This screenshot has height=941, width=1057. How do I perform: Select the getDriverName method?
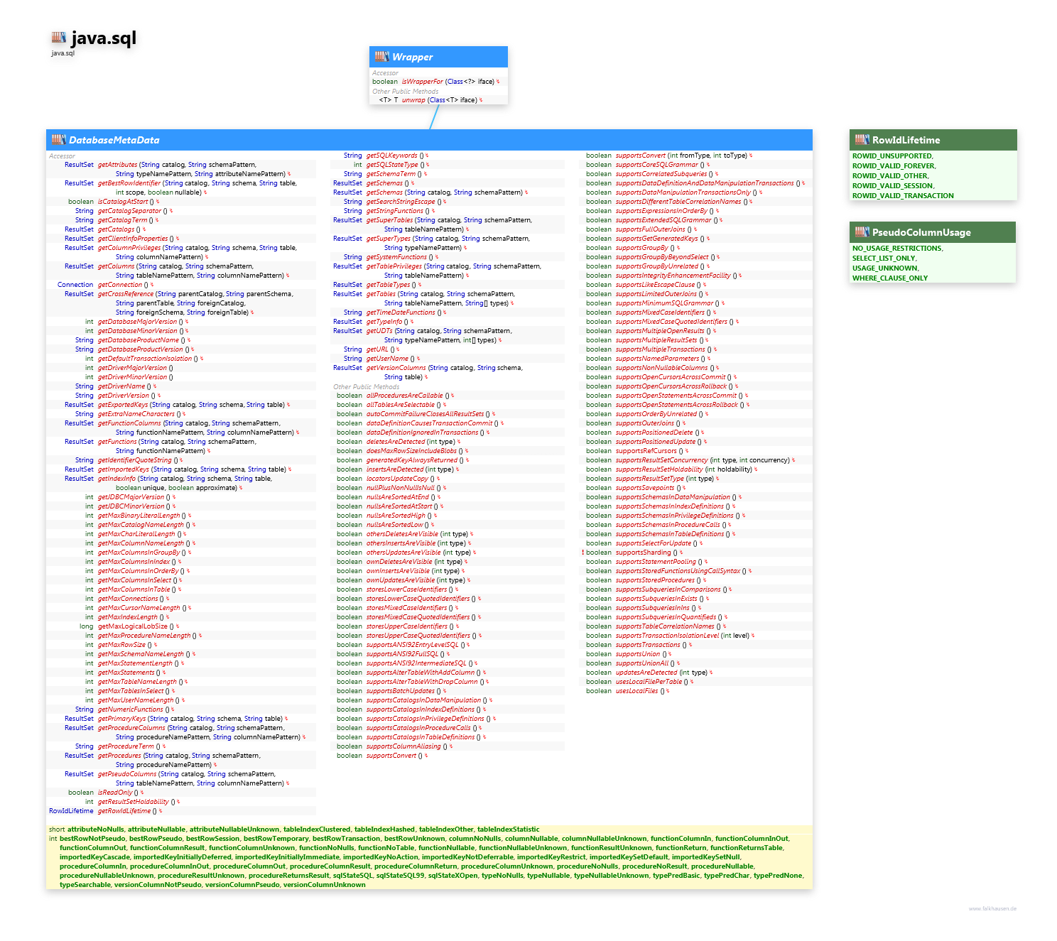121,386
